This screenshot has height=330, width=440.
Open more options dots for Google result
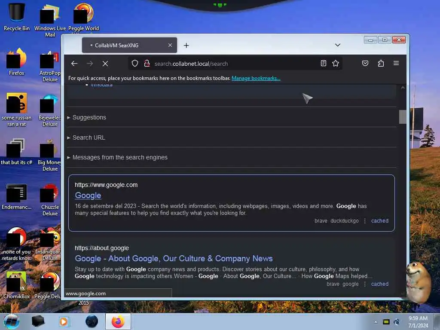365,221
